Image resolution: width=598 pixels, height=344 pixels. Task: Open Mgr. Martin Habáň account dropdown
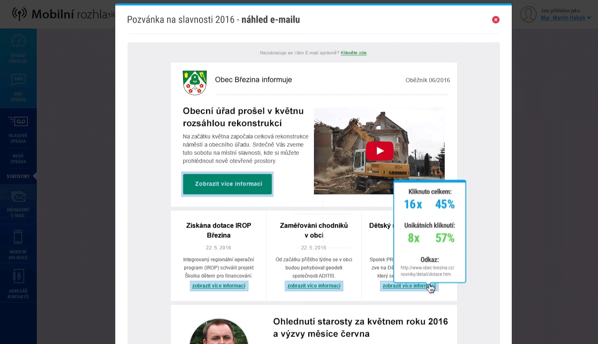[566, 18]
